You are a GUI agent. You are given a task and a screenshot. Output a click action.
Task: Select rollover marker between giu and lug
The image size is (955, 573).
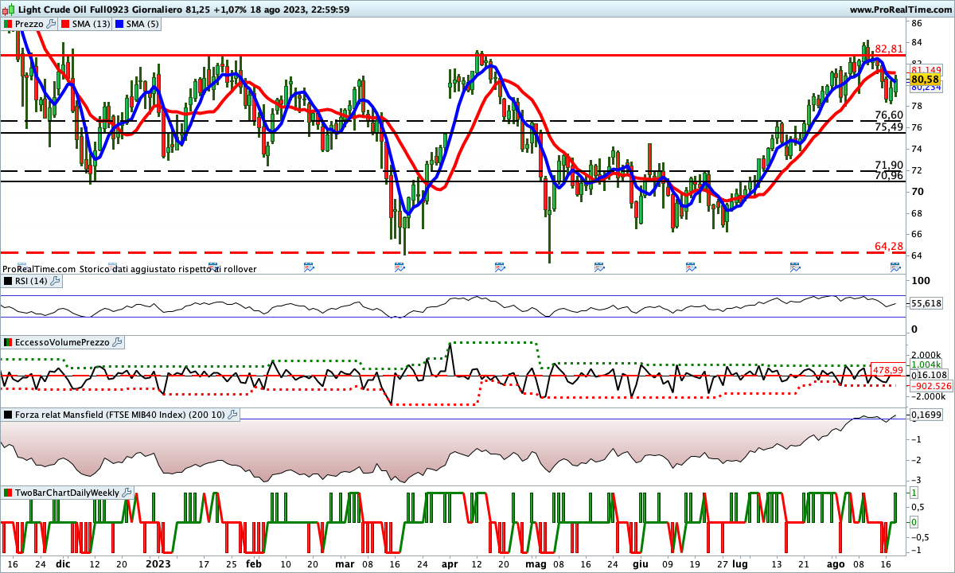point(690,268)
